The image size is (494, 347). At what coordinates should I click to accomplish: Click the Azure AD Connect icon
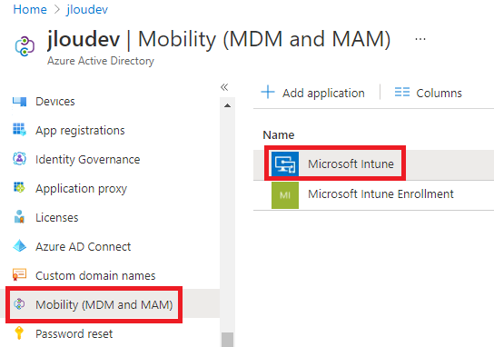pyautogui.click(x=19, y=246)
